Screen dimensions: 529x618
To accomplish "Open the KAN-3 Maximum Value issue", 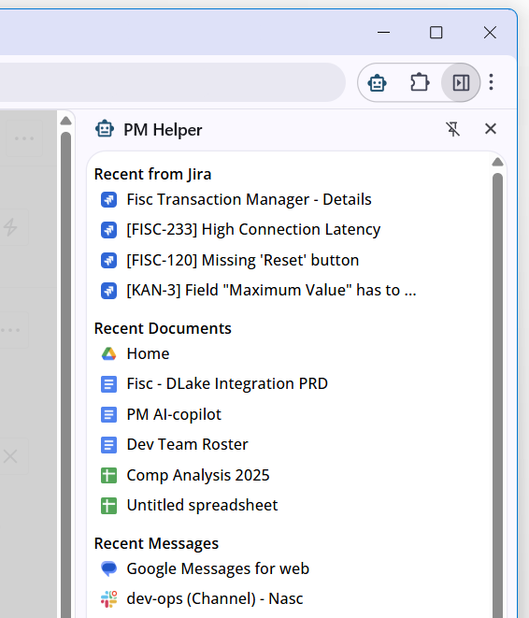I will pyautogui.click(x=271, y=290).
